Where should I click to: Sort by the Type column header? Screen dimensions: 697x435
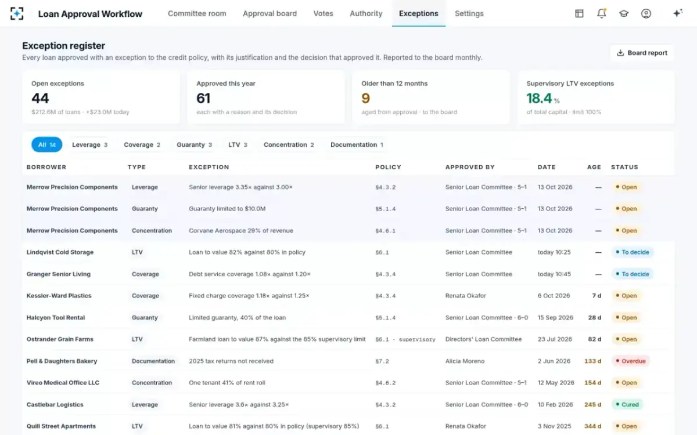tap(136, 167)
